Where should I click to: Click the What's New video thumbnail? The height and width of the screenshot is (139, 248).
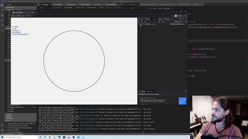click(x=183, y=101)
